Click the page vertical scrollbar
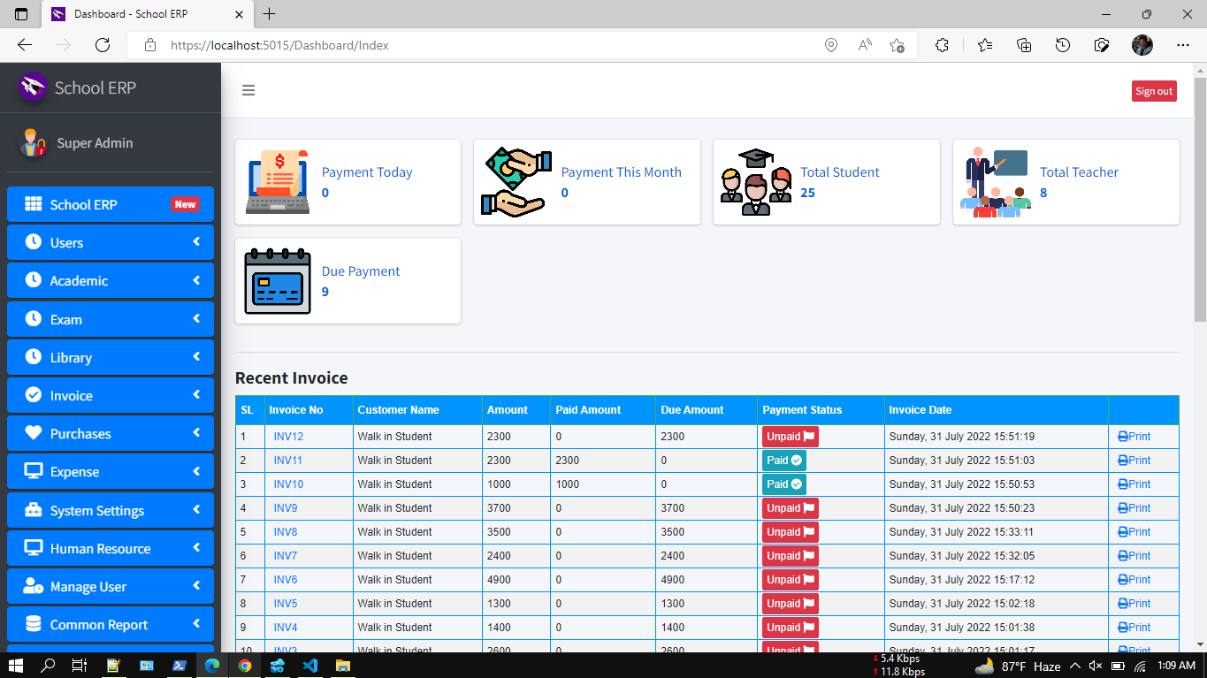Screen dimensions: 1207x678 (x=1200, y=193)
